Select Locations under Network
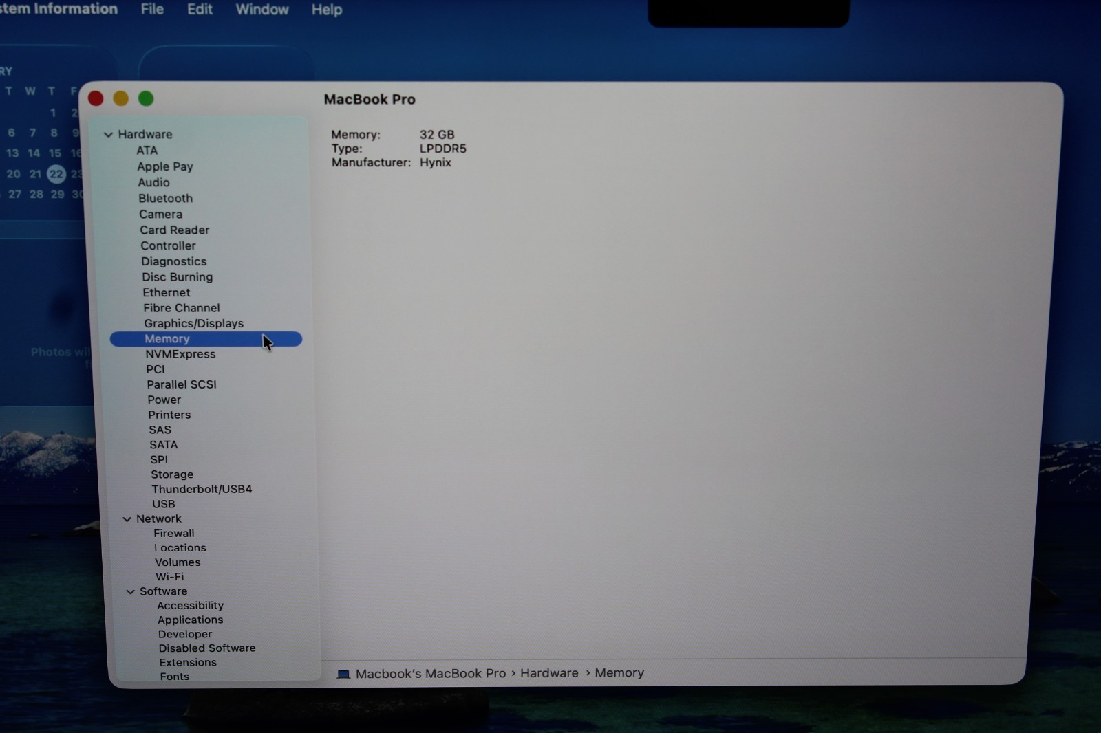1101x733 pixels. [x=180, y=548]
